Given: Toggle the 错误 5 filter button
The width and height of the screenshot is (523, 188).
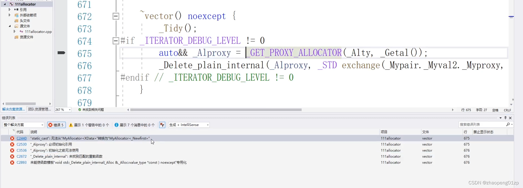Looking at the screenshot, I should (x=56, y=125).
